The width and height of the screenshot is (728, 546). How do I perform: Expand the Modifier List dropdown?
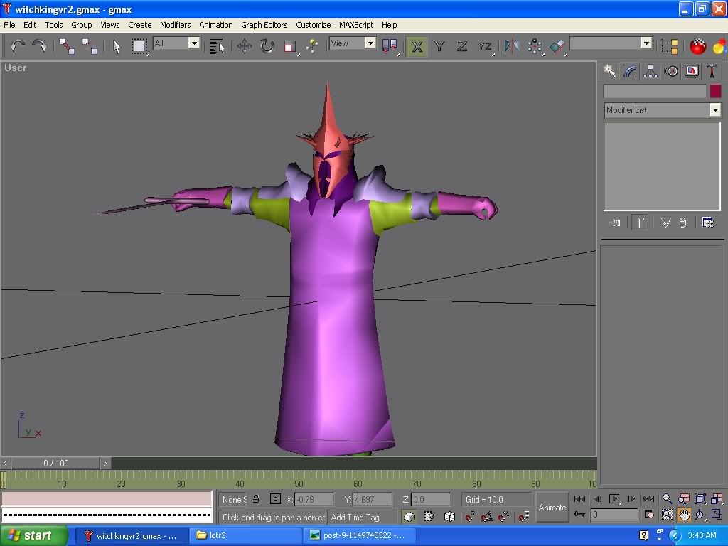click(714, 110)
